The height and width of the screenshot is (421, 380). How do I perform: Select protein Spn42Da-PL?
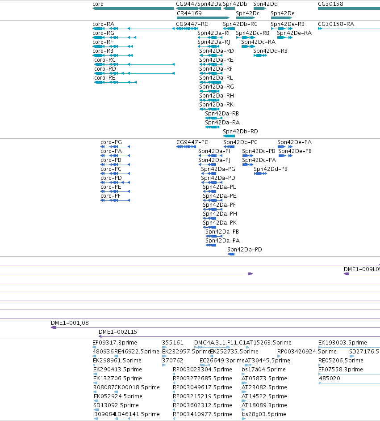(x=220, y=187)
